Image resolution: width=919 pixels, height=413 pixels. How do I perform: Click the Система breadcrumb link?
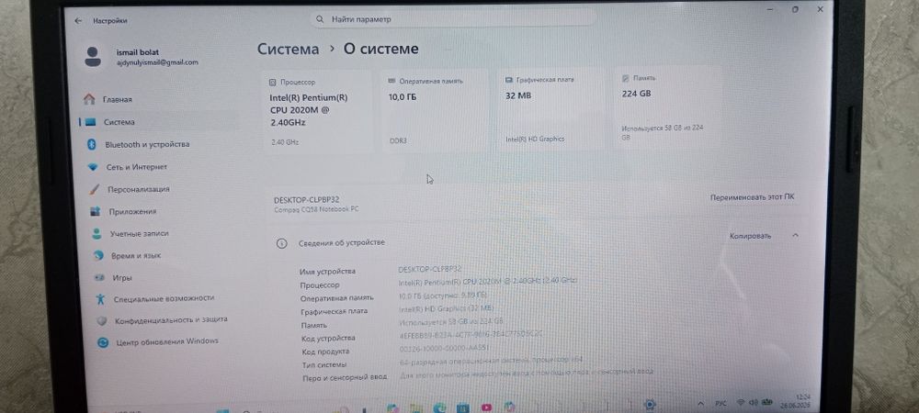pos(288,50)
